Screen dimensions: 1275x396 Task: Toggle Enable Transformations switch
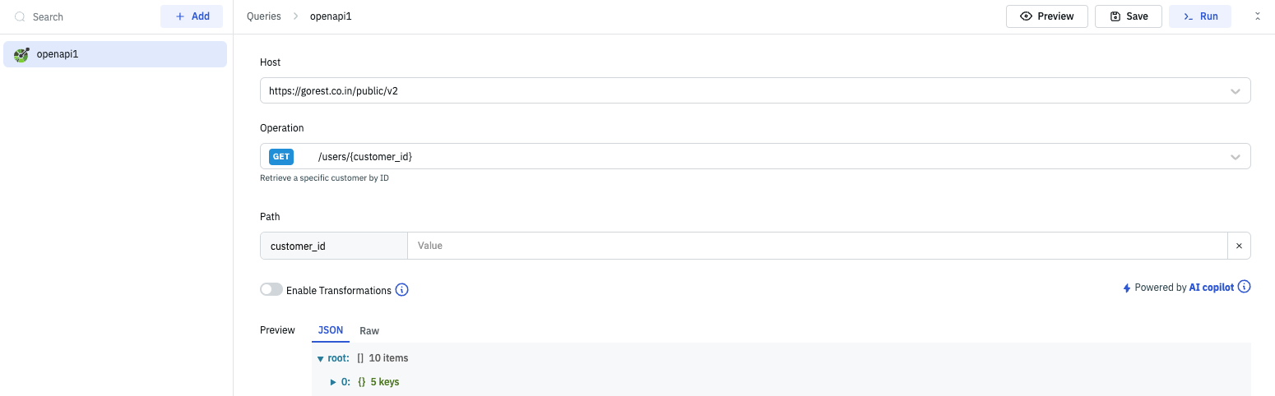click(x=271, y=290)
